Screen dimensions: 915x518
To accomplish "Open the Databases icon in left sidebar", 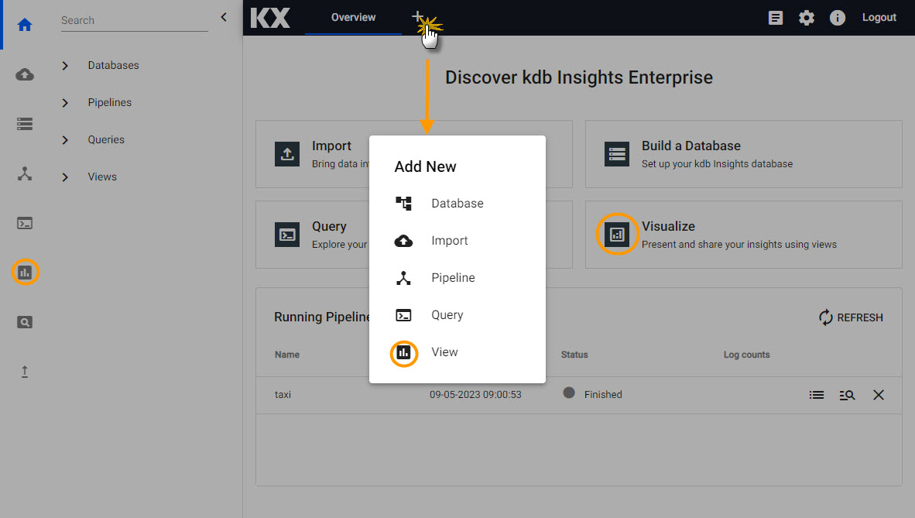I will pos(25,124).
